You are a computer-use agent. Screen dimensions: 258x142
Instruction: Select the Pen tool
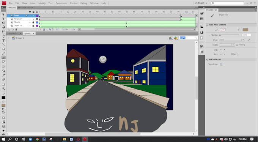pyautogui.click(x=3, y=36)
